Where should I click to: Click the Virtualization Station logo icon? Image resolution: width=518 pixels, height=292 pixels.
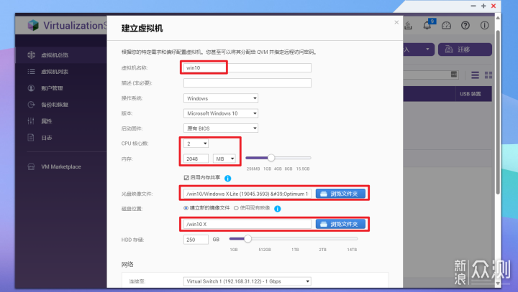tap(33, 25)
